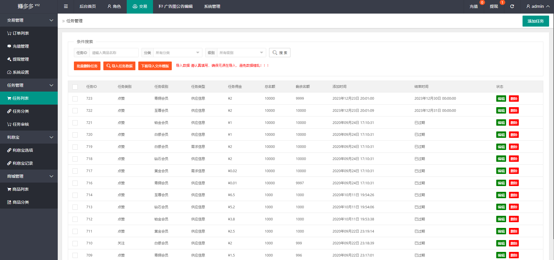Click the refresh icon in top bar
The image size is (554, 260).
click(x=512, y=6)
